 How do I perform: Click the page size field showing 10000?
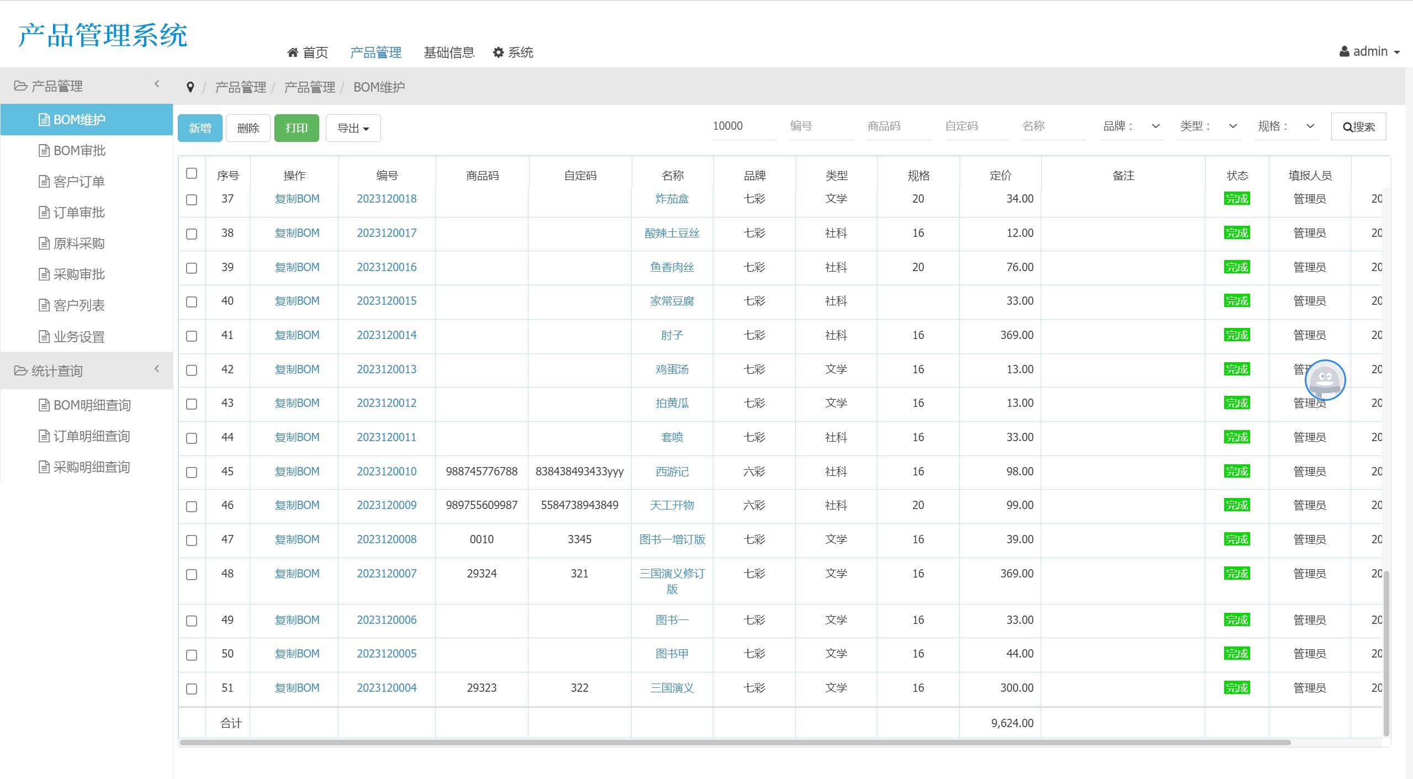[744, 126]
